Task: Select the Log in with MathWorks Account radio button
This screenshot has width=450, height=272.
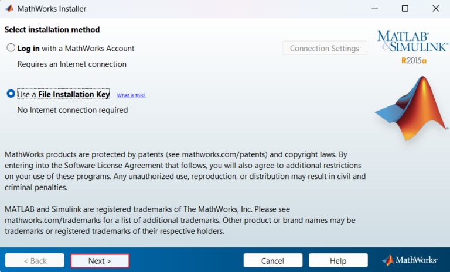Action: click(11, 48)
